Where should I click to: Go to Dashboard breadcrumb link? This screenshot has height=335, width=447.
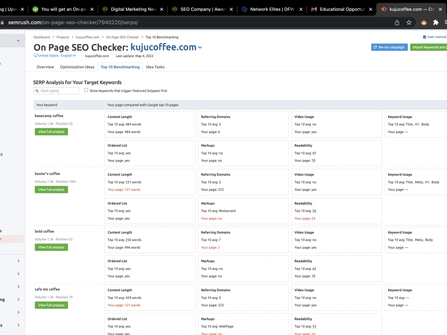point(42,38)
